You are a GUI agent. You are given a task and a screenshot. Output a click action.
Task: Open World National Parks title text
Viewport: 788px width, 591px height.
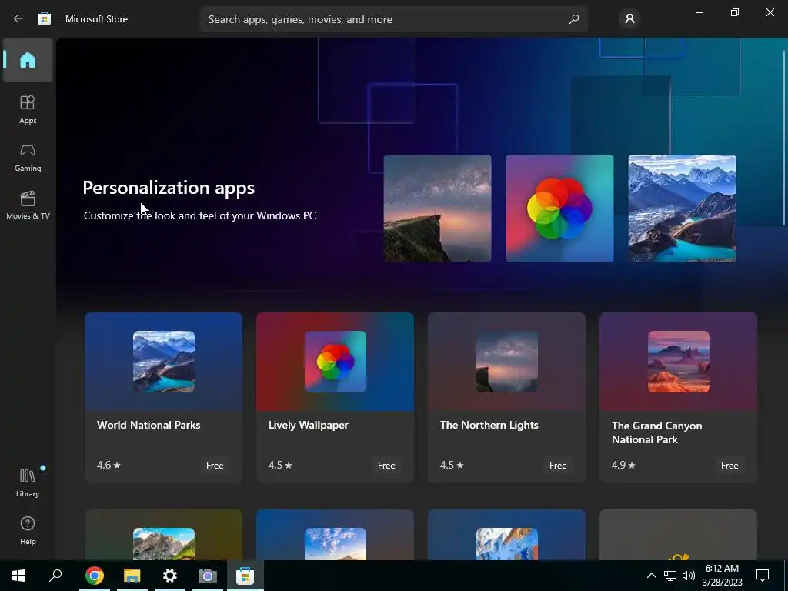tap(149, 425)
